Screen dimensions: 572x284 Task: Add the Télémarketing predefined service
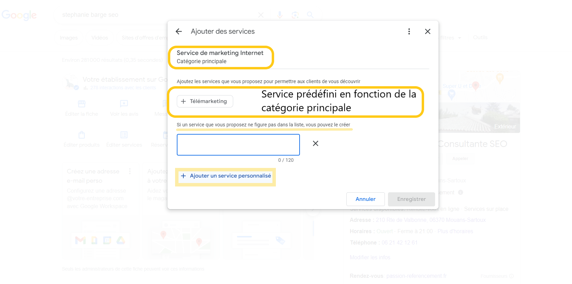205,101
